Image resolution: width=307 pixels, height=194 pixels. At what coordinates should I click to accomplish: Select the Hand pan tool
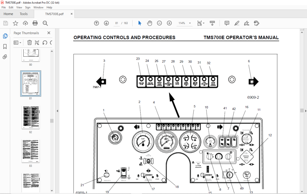click(x=150, y=23)
